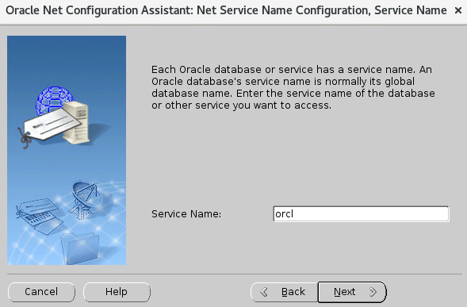This screenshot has width=467, height=307.
Task: Click the service name description paragraph
Action: (x=293, y=87)
